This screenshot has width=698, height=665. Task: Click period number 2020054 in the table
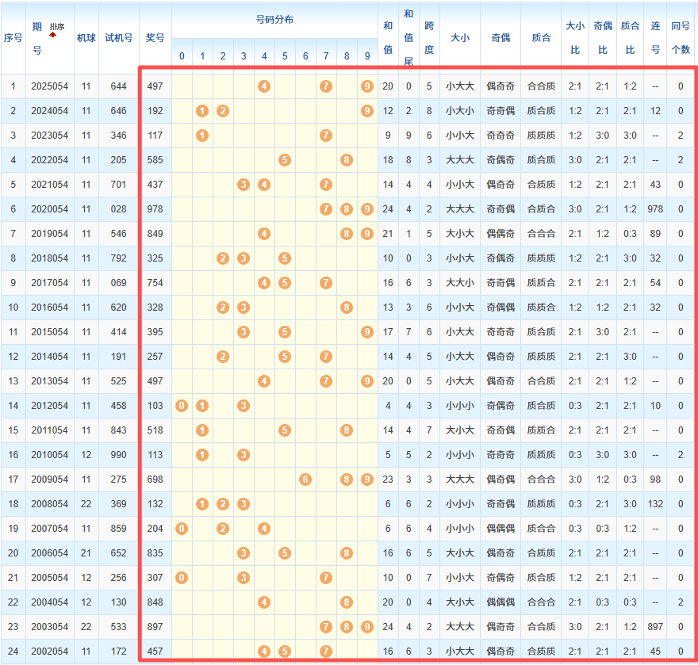pos(50,209)
